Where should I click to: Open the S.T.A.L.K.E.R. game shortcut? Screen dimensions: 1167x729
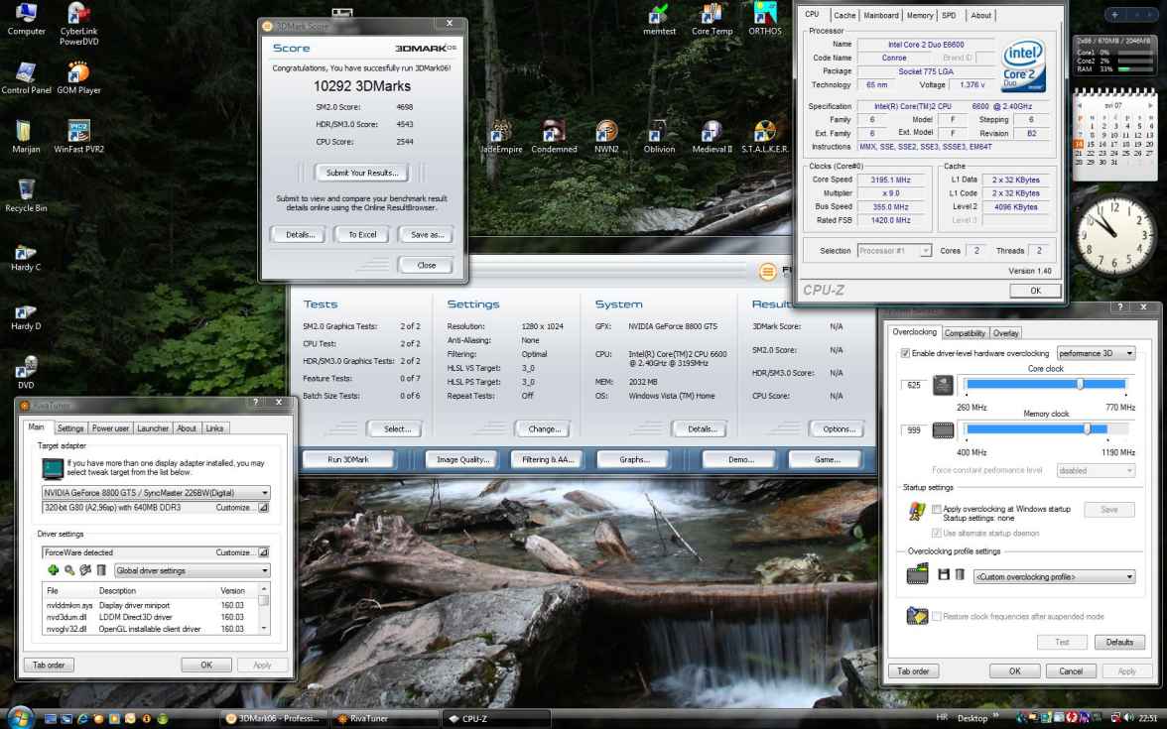click(765, 132)
